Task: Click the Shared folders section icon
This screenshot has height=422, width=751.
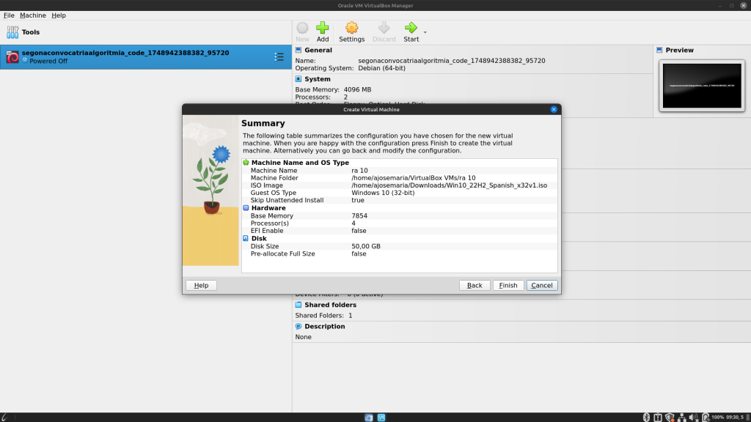Action: point(298,305)
